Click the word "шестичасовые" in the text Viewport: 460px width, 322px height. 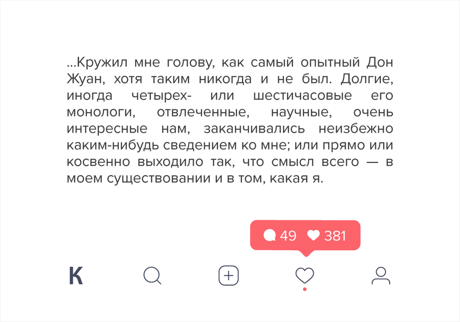click(x=302, y=96)
